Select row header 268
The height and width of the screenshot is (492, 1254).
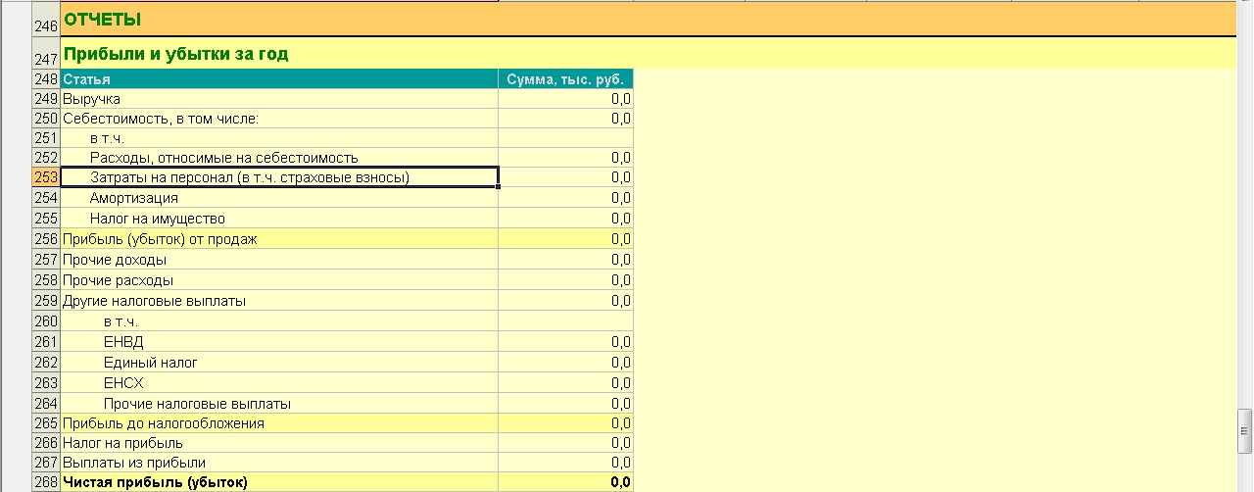coord(46,482)
